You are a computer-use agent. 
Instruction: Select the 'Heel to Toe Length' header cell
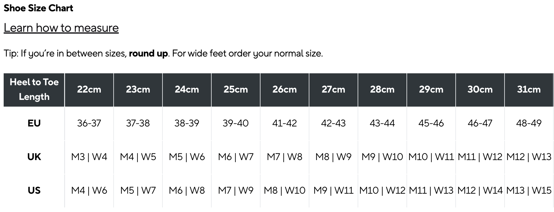(34, 90)
